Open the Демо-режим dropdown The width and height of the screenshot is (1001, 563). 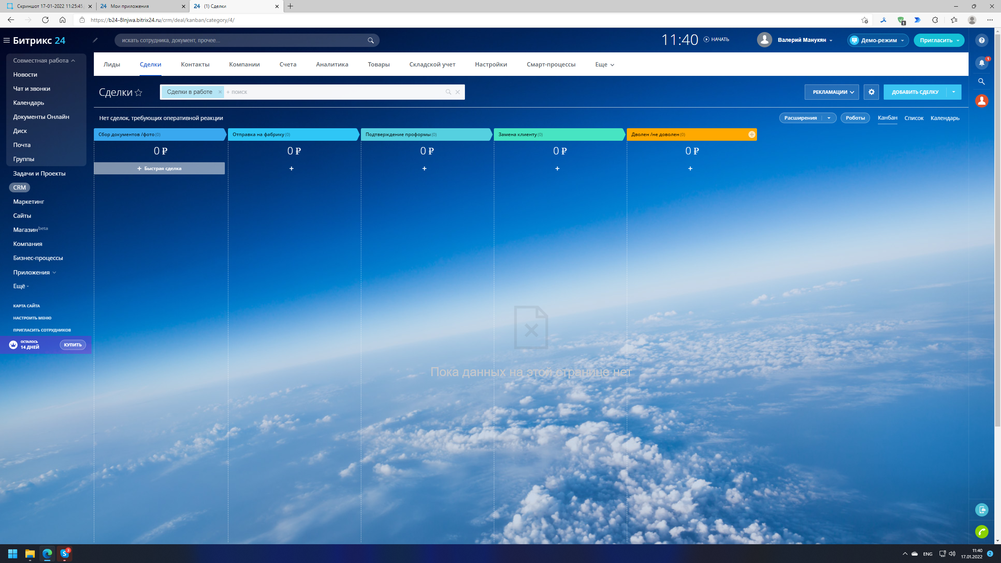pyautogui.click(x=878, y=40)
